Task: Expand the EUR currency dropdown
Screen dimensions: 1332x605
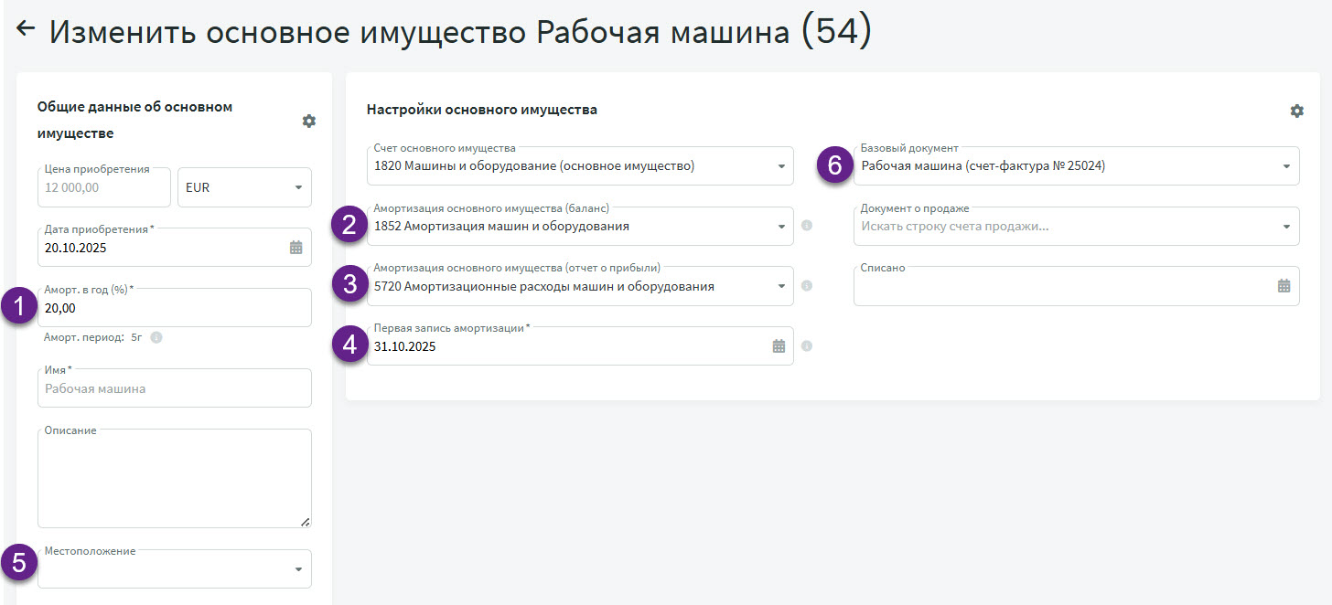Action: pos(298,188)
